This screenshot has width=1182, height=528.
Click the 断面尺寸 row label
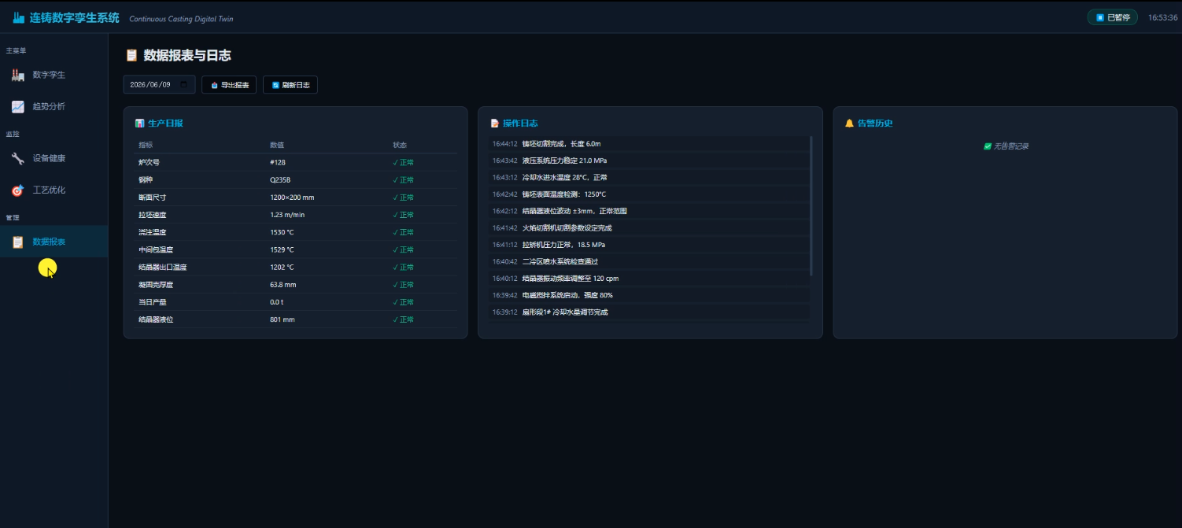pos(153,198)
